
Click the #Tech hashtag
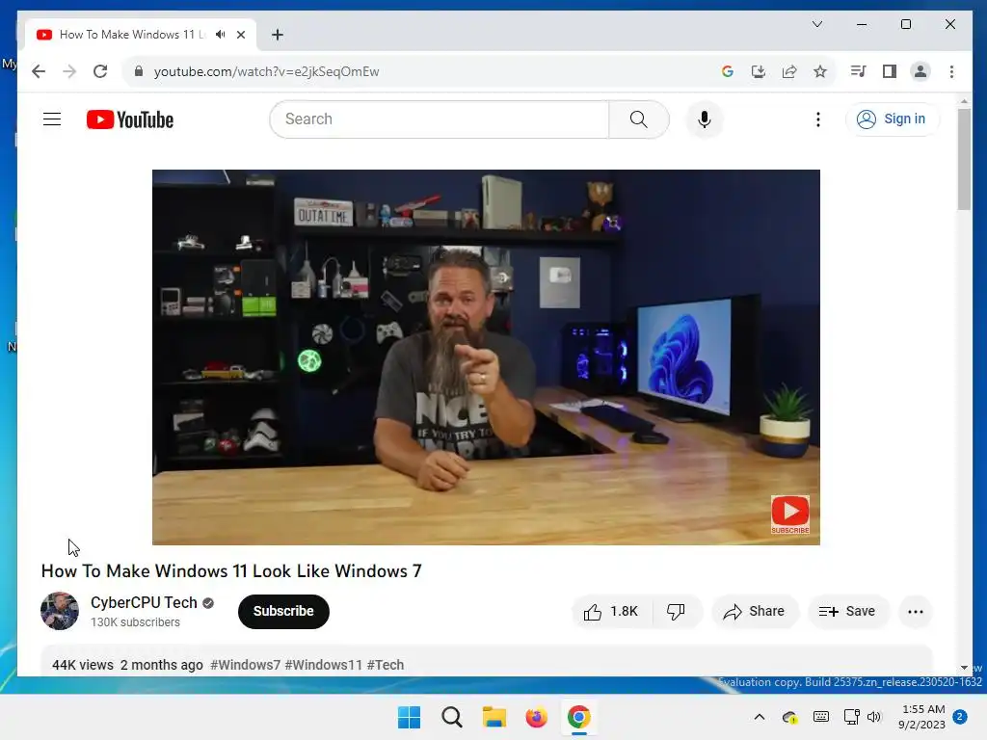click(x=386, y=665)
